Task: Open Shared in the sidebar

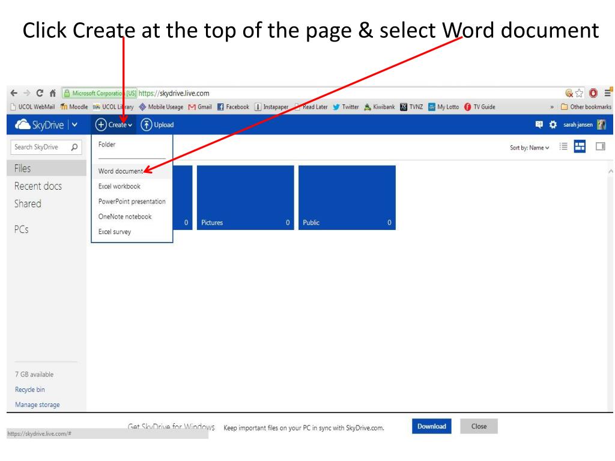Action: pos(28,204)
